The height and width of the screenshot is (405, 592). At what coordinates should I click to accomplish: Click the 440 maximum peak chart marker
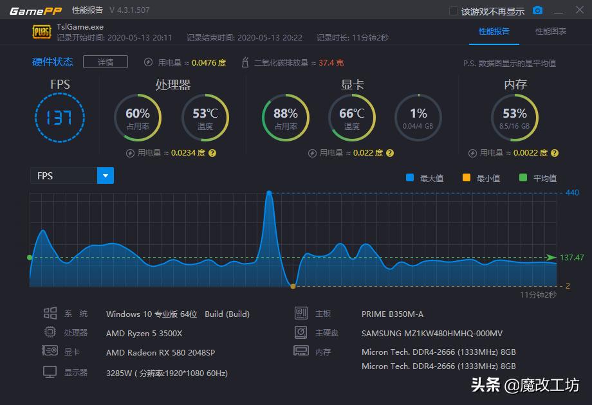(x=269, y=193)
